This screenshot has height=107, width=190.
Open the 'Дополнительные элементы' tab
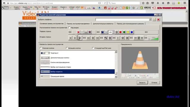[103, 24]
